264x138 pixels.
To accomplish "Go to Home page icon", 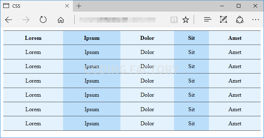I will (x=61, y=20).
